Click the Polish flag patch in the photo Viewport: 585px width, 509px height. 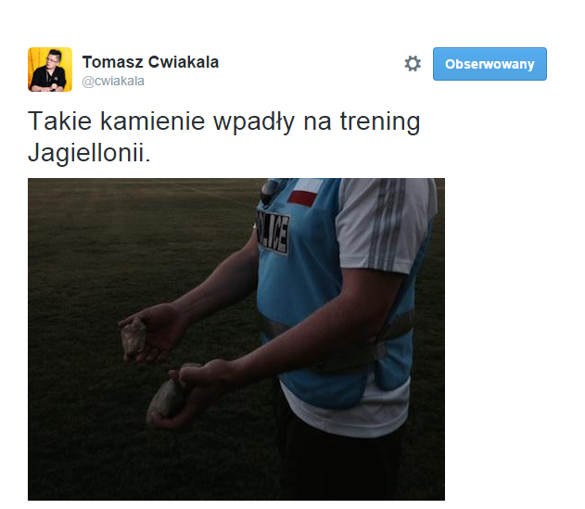pyautogui.click(x=305, y=192)
